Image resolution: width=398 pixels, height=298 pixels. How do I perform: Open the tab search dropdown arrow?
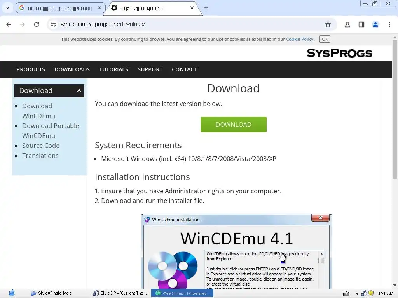click(8, 8)
